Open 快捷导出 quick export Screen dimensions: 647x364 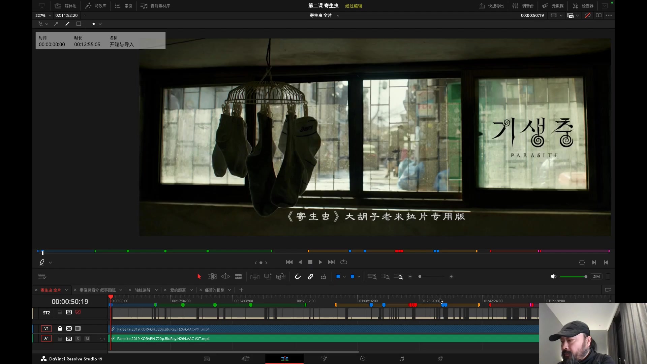[x=491, y=6]
